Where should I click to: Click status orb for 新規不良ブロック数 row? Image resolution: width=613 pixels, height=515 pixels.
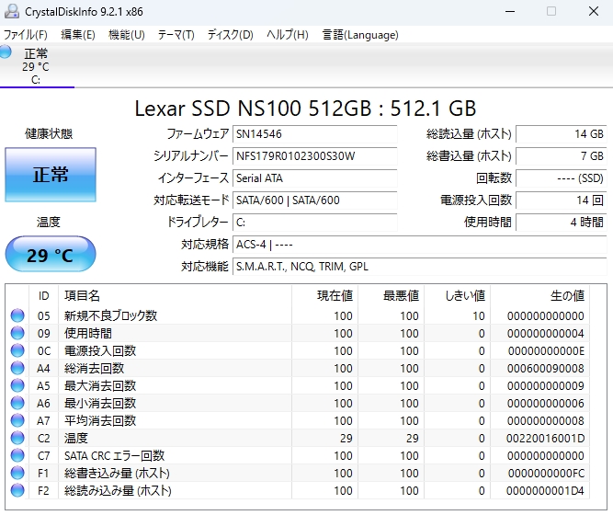coord(17,315)
